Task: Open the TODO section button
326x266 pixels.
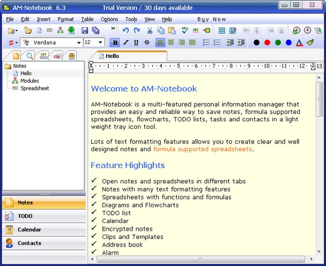Action: 44,216
